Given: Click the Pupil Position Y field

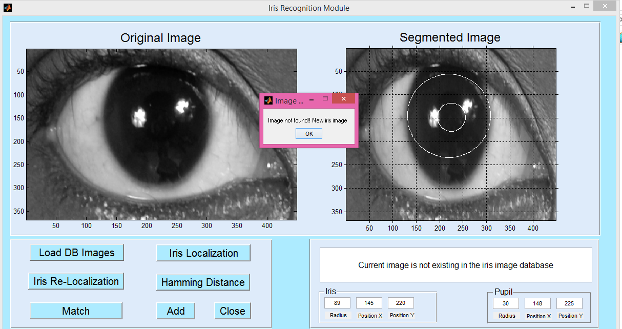Looking at the screenshot, I should [569, 303].
